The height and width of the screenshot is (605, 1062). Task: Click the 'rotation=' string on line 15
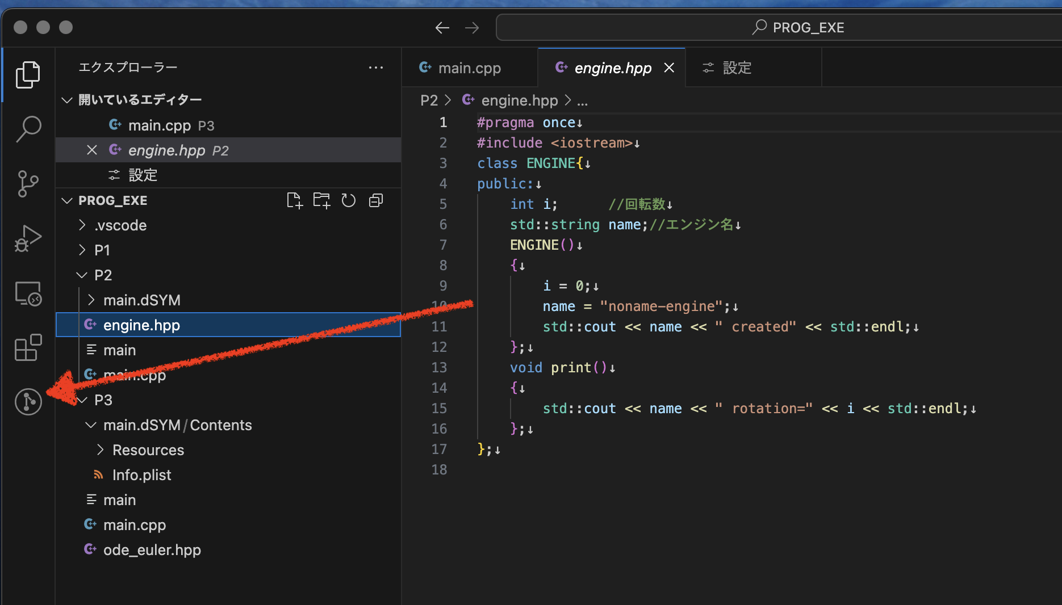(764, 409)
